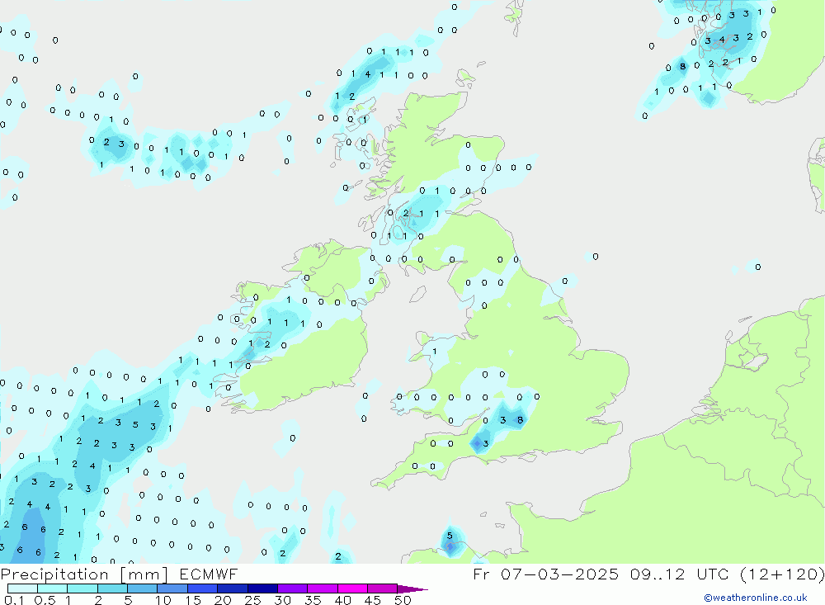825x605 pixels.
Task: Click the '25' legend value label
Action: tap(252, 600)
